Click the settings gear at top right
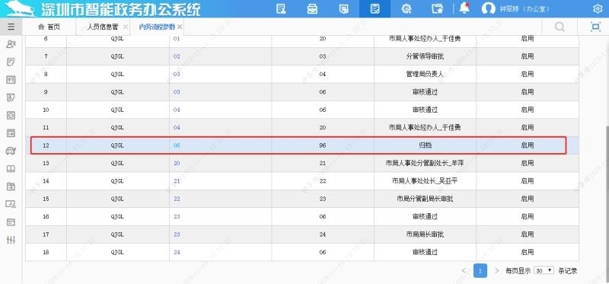Screen dimensions: 609x284 coord(598,9)
